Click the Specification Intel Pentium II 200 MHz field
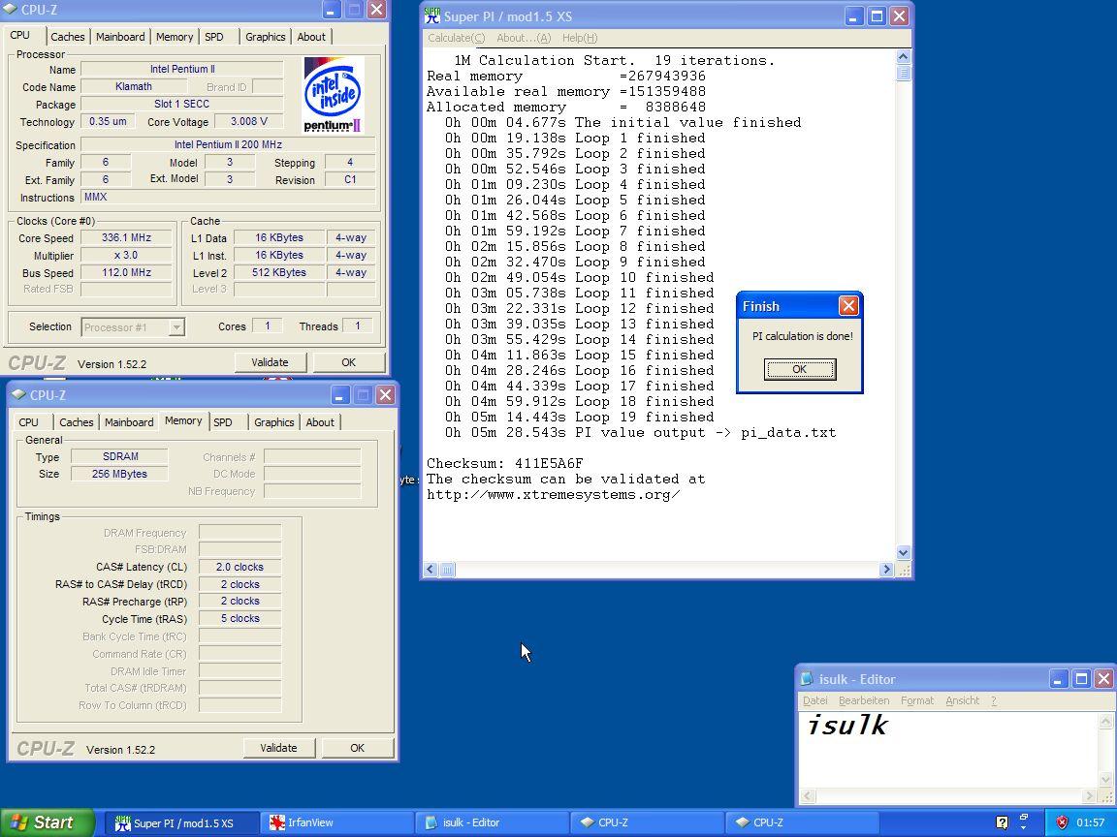Image resolution: width=1117 pixels, height=837 pixels. [x=228, y=144]
